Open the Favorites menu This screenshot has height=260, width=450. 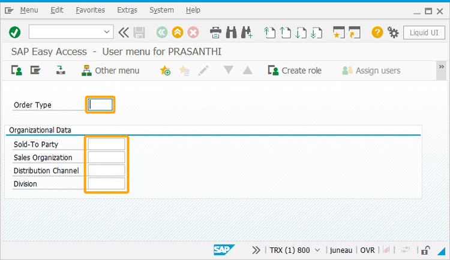coord(91,10)
